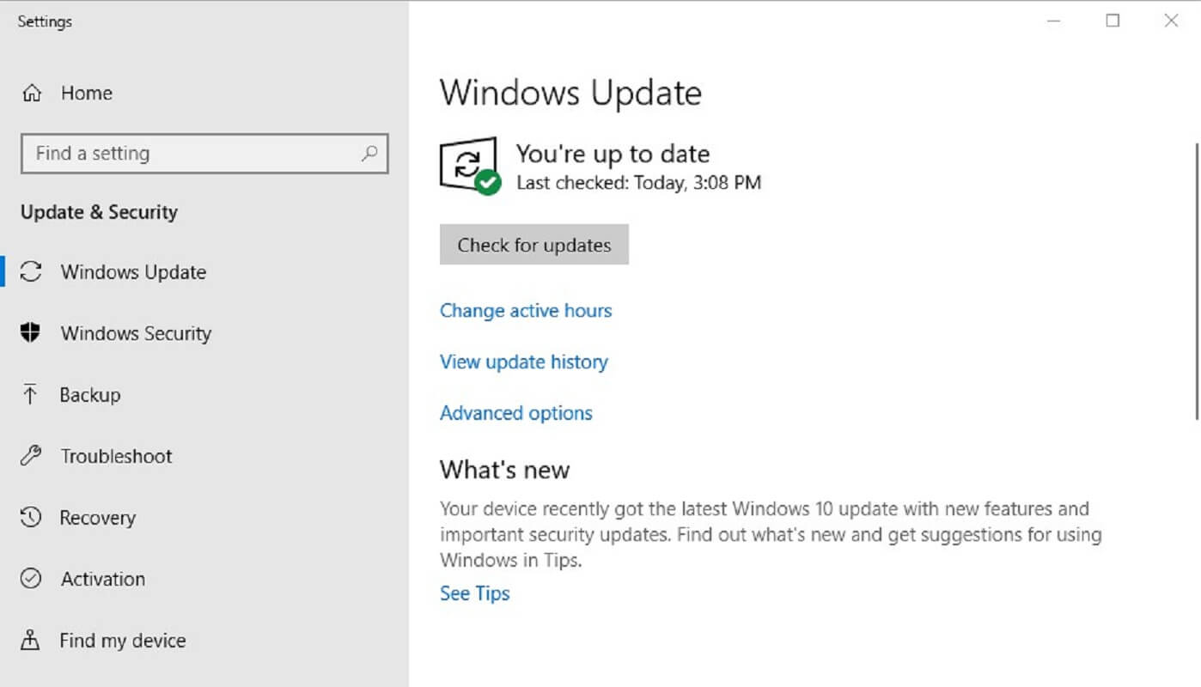The width and height of the screenshot is (1201, 687).
Task: Click the vertical scrollbar on the right
Action: pos(1197,282)
